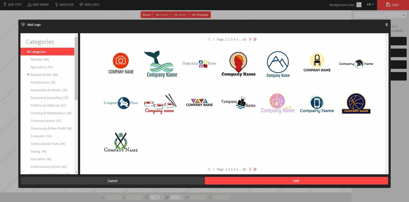Open the Automotive & Vehicle (39) category
The width and height of the screenshot is (409, 202).
pyautogui.click(x=49, y=90)
